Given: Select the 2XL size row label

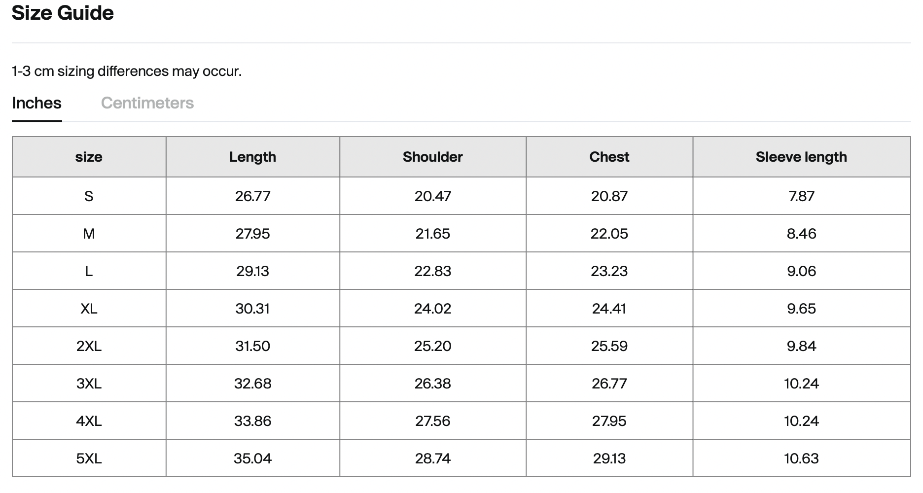Looking at the screenshot, I should coord(89,346).
